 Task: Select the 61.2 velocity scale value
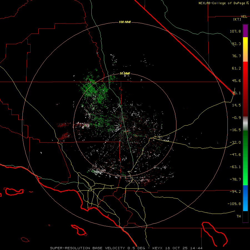click(236, 68)
